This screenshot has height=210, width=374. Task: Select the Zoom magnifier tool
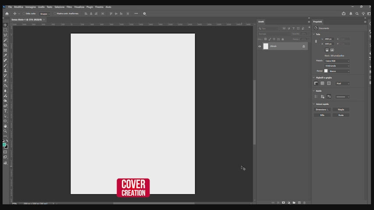(5, 131)
